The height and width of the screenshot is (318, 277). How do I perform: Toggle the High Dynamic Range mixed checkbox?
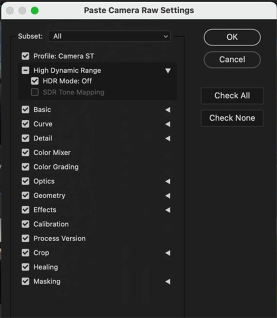(x=25, y=70)
